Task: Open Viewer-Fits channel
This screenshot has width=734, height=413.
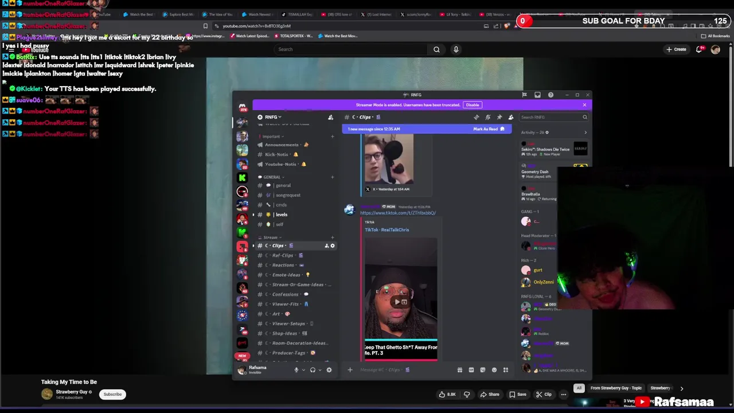Action: [x=295, y=304]
